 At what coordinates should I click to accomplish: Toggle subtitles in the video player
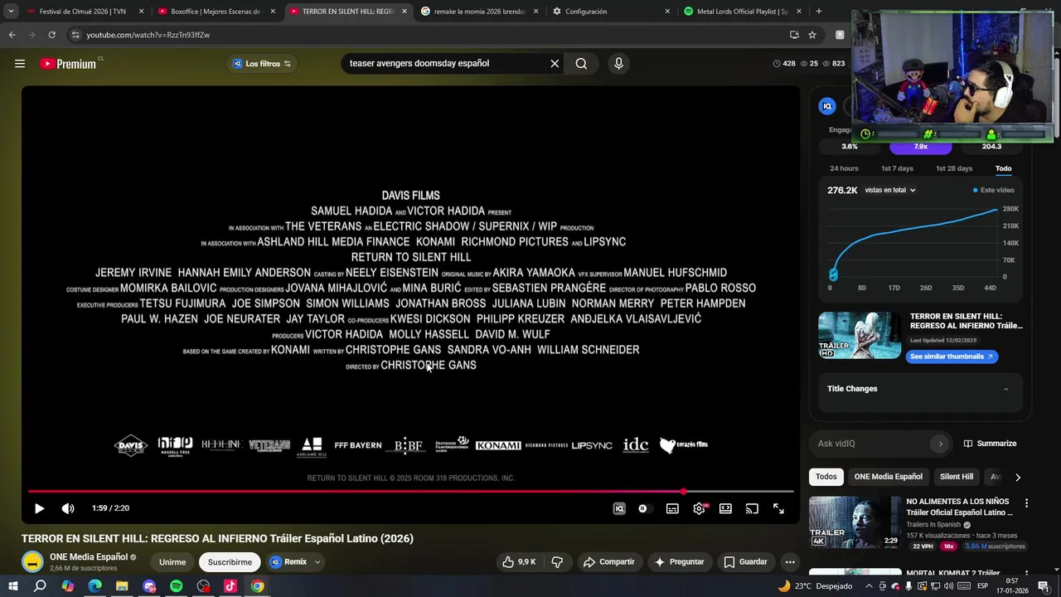[x=672, y=508]
